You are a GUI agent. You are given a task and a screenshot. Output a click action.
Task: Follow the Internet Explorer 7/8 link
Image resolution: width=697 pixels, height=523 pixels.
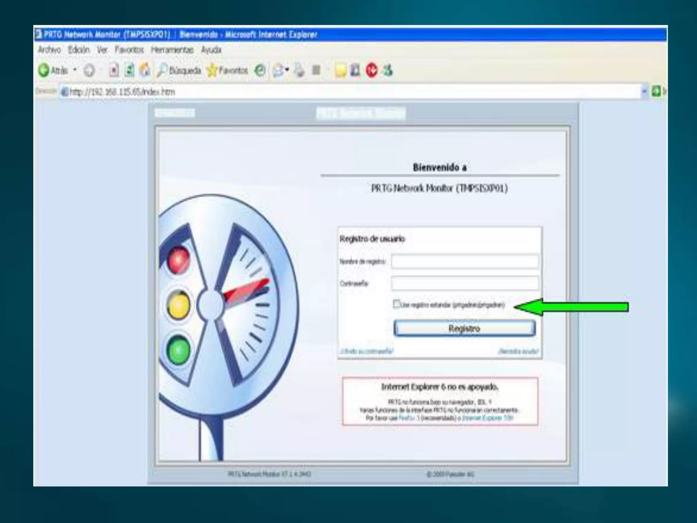point(487,418)
